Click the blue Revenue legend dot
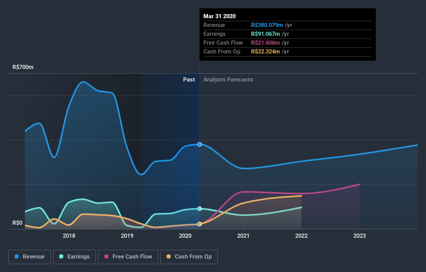Viewport: 426px width, 272px height. (x=17, y=256)
